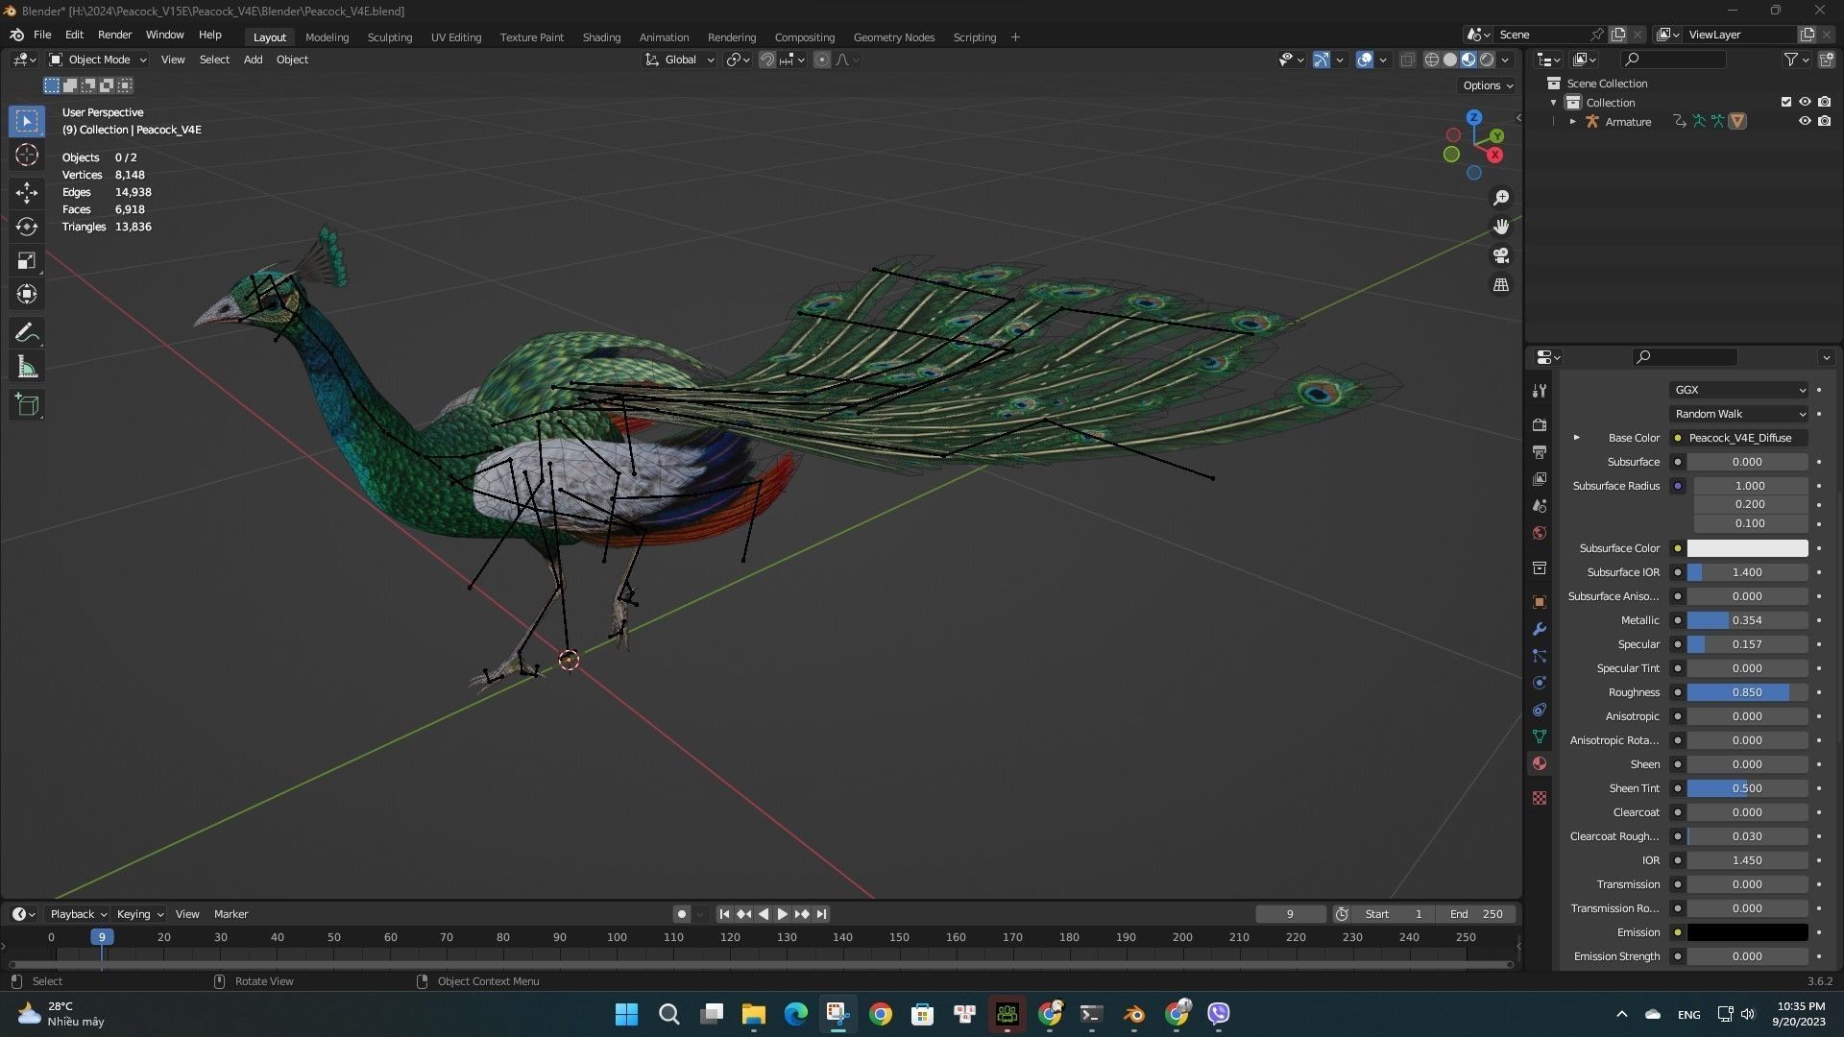Open Windows Start menu

click(626, 1014)
